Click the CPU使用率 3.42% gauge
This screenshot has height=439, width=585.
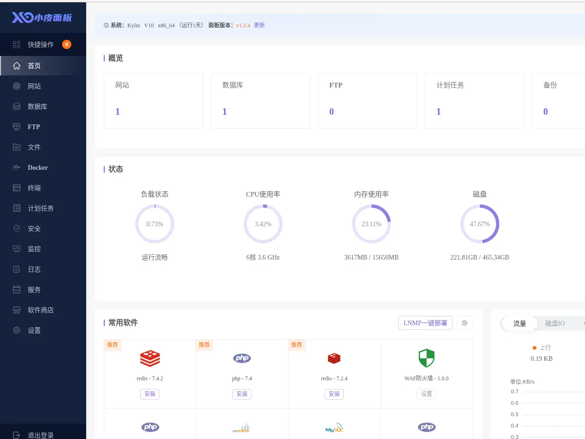[263, 224]
